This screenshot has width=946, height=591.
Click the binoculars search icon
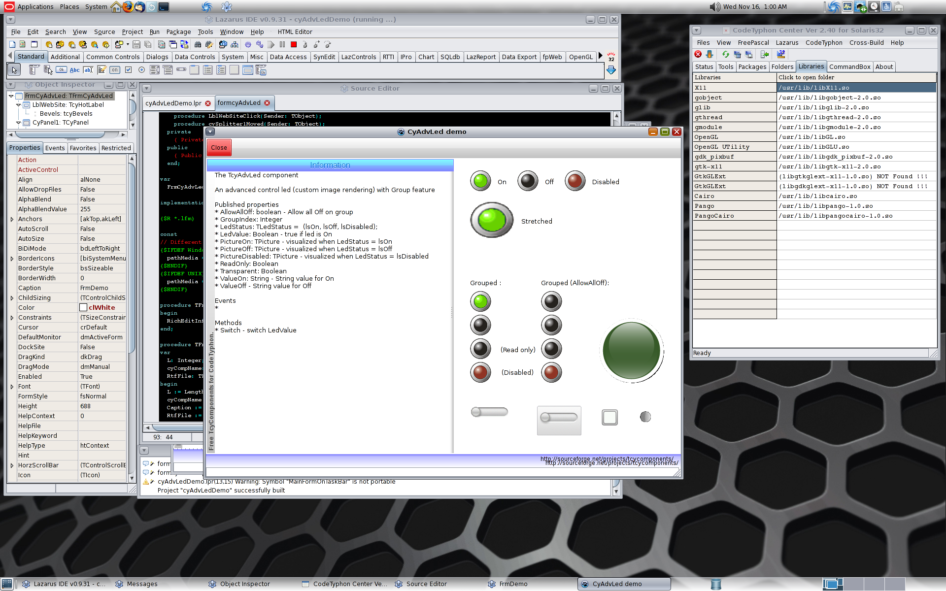pyautogui.click(x=198, y=44)
